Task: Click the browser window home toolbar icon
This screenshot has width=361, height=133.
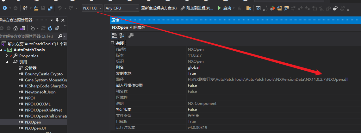Action: [258, 8]
